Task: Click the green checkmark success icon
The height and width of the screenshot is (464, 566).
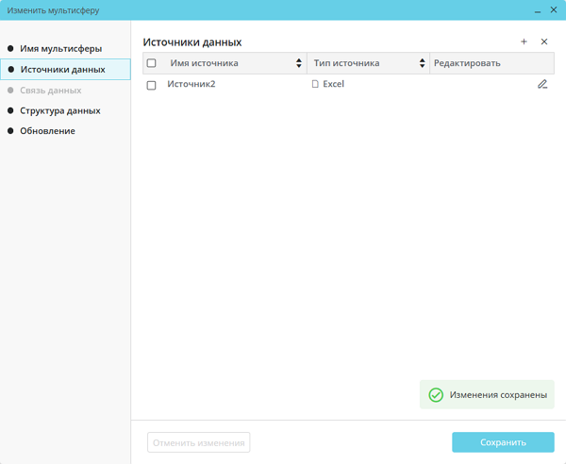Action: click(x=436, y=395)
